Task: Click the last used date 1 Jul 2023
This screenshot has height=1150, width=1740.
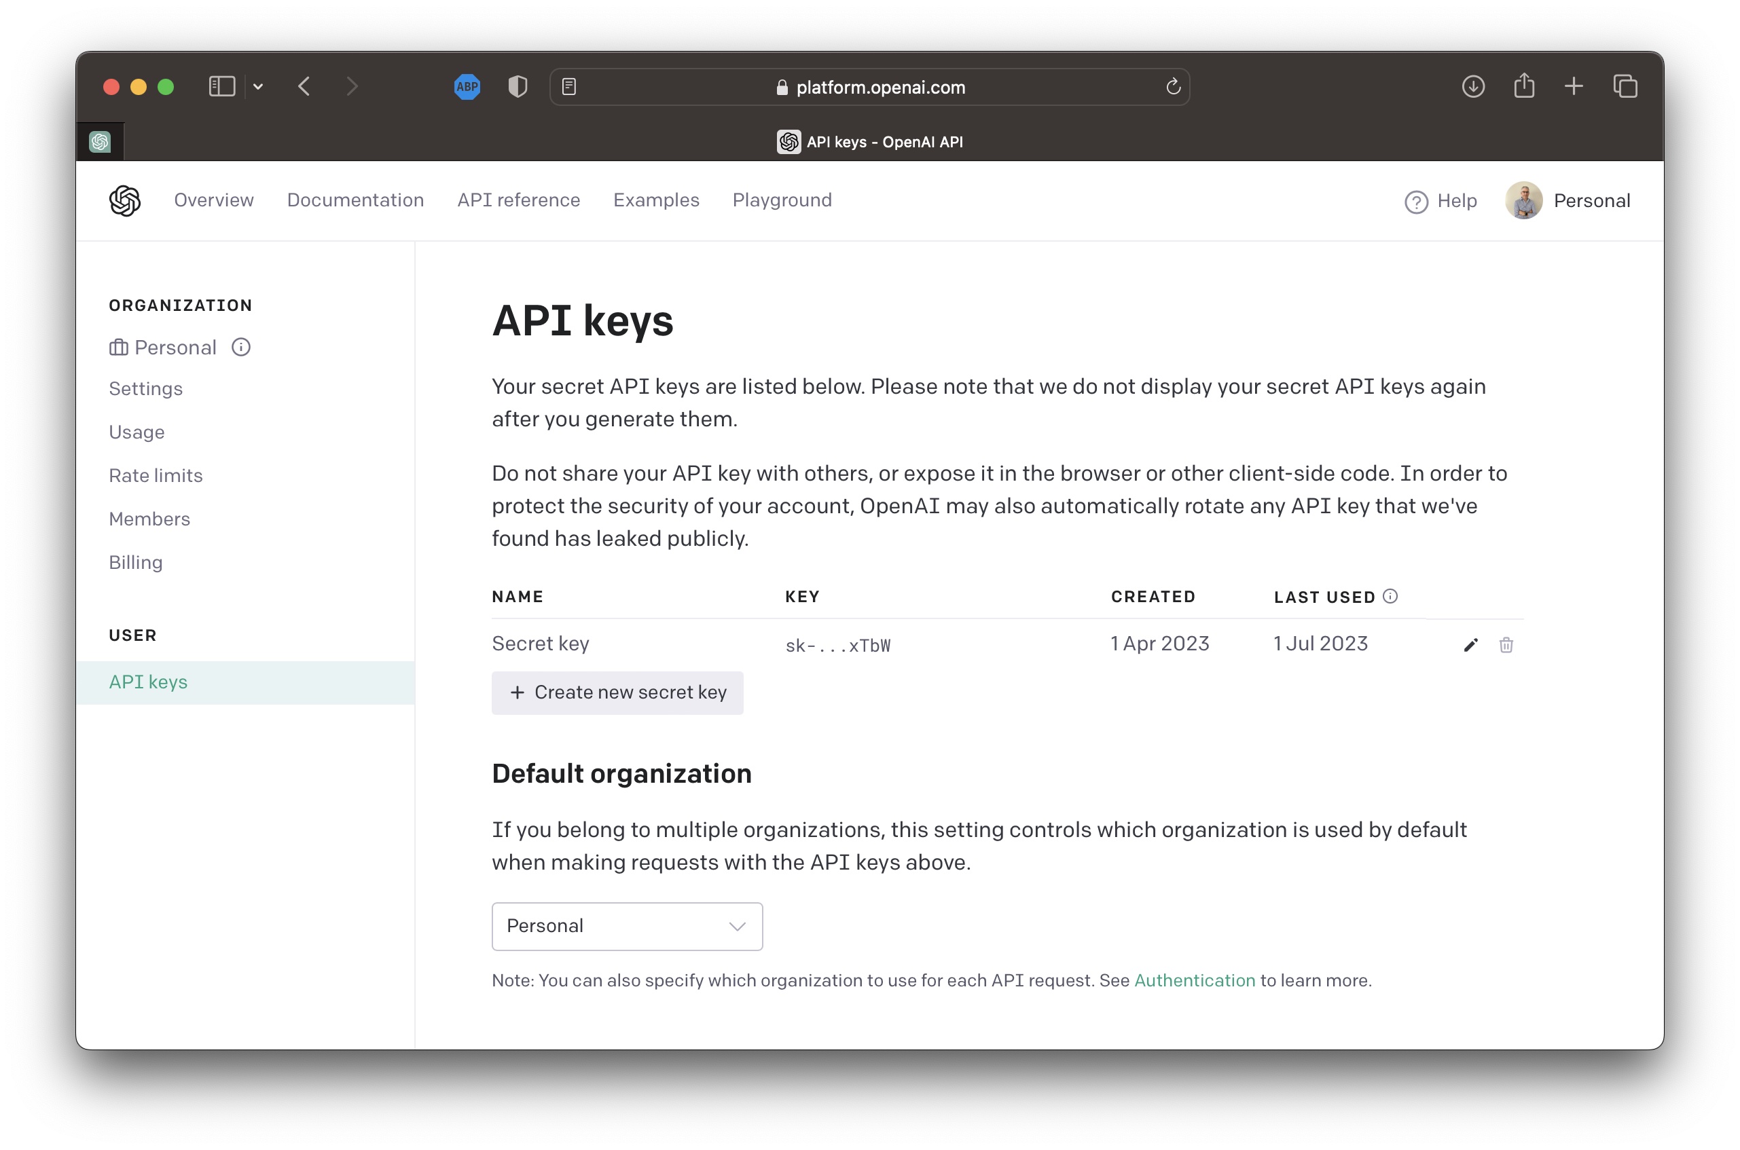Action: [x=1320, y=643]
